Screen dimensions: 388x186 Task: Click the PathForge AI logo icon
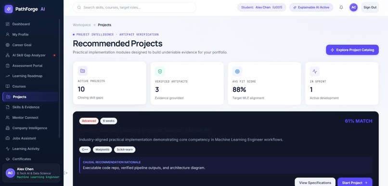pos(9,9)
